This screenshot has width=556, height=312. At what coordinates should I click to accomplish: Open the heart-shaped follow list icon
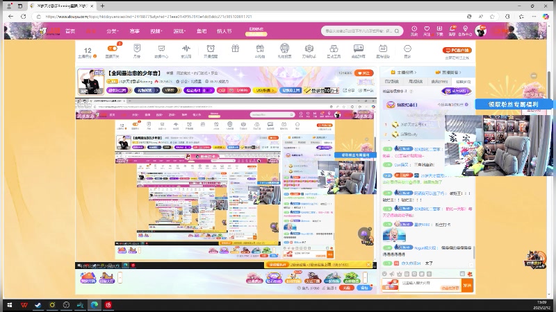click(x=427, y=29)
